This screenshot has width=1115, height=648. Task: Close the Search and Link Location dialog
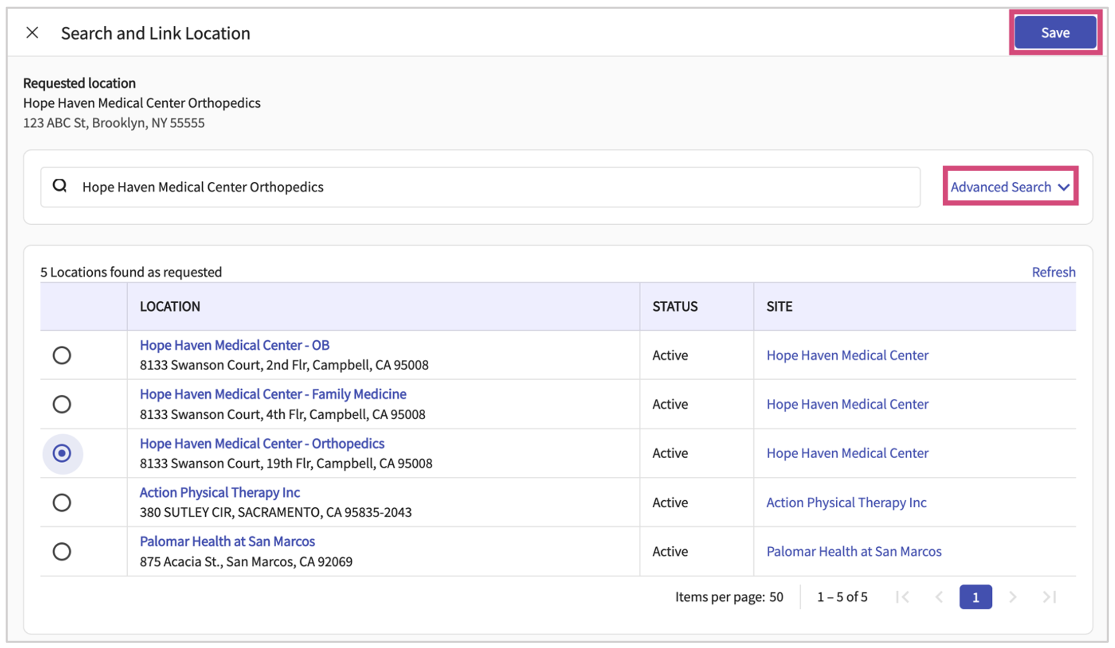tap(32, 33)
